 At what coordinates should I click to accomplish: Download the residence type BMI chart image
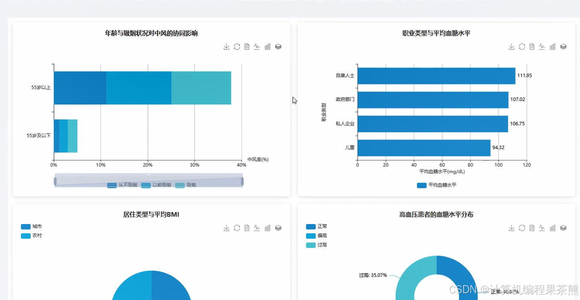[x=226, y=228]
